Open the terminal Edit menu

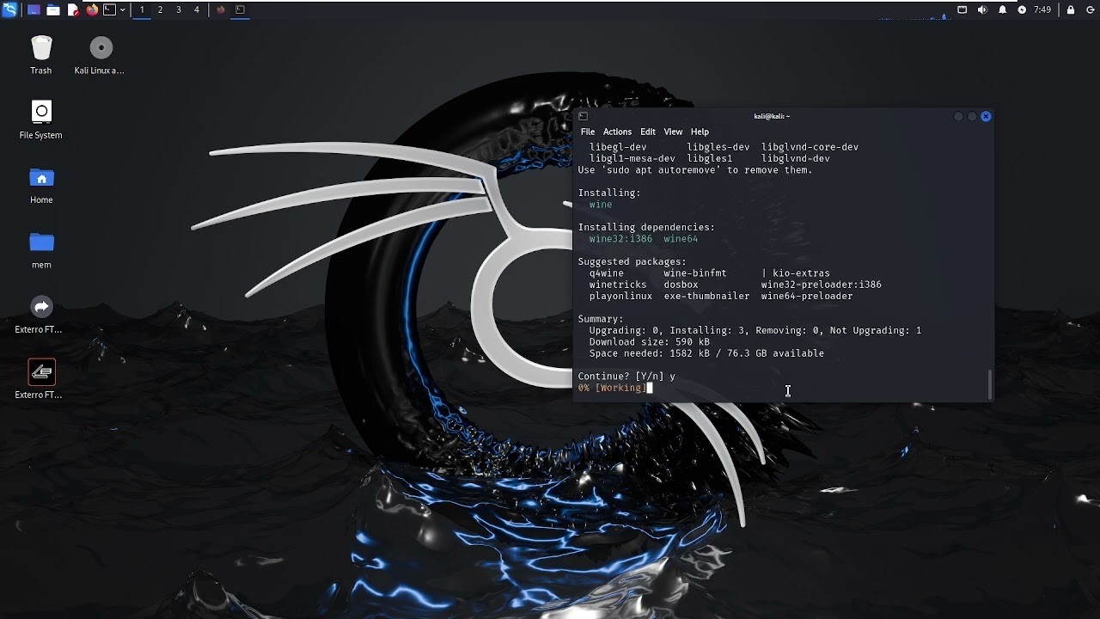pos(648,132)
